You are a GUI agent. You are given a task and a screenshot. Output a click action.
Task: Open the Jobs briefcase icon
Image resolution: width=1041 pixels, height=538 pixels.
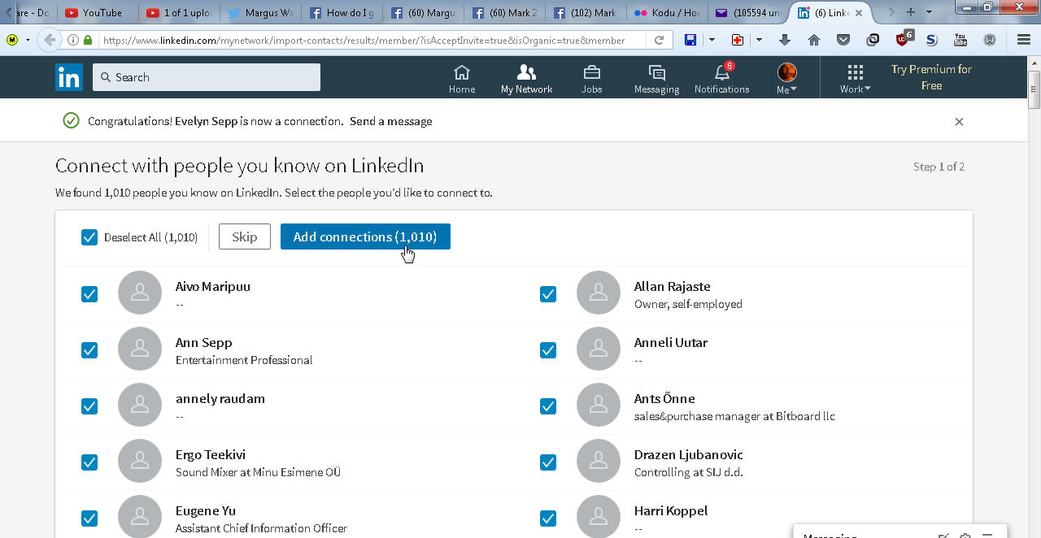tap(591, 73)
